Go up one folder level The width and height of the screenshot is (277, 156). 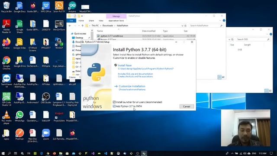pos(83,26)
